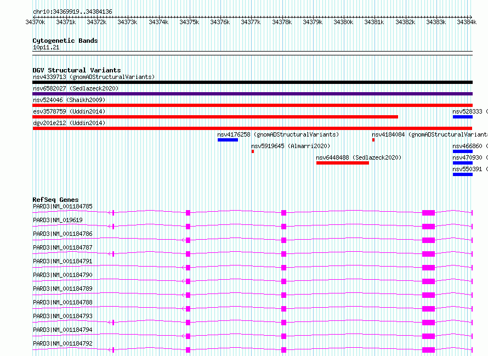488x356 pixels.
Task: Open transcript label PARD3|NM_001184789
Action: [x=63, y=289]
